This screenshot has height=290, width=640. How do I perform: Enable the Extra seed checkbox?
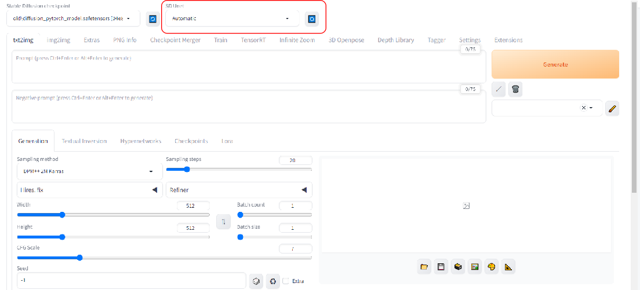286,281
